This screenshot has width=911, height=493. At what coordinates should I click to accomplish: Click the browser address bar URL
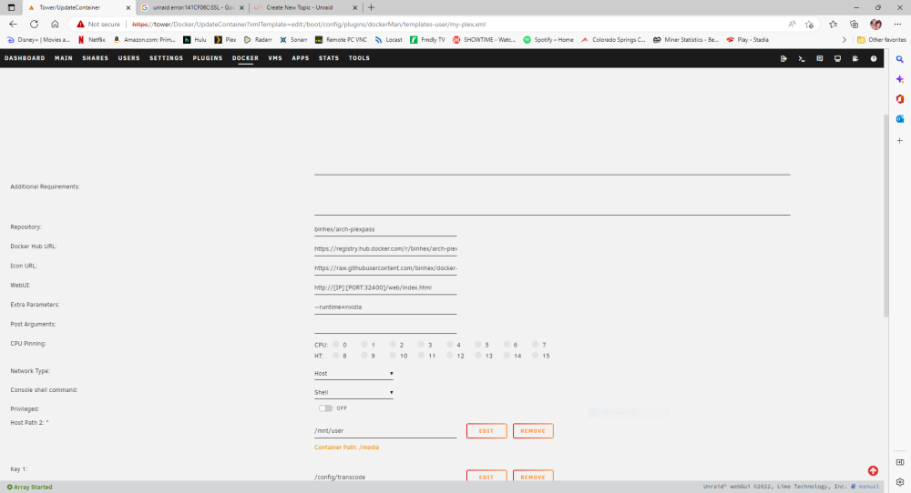[x=309, y=25]
